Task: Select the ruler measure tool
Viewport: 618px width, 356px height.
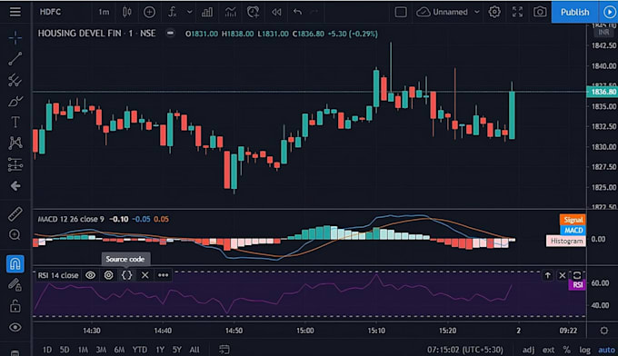Action: coord(15,213)
